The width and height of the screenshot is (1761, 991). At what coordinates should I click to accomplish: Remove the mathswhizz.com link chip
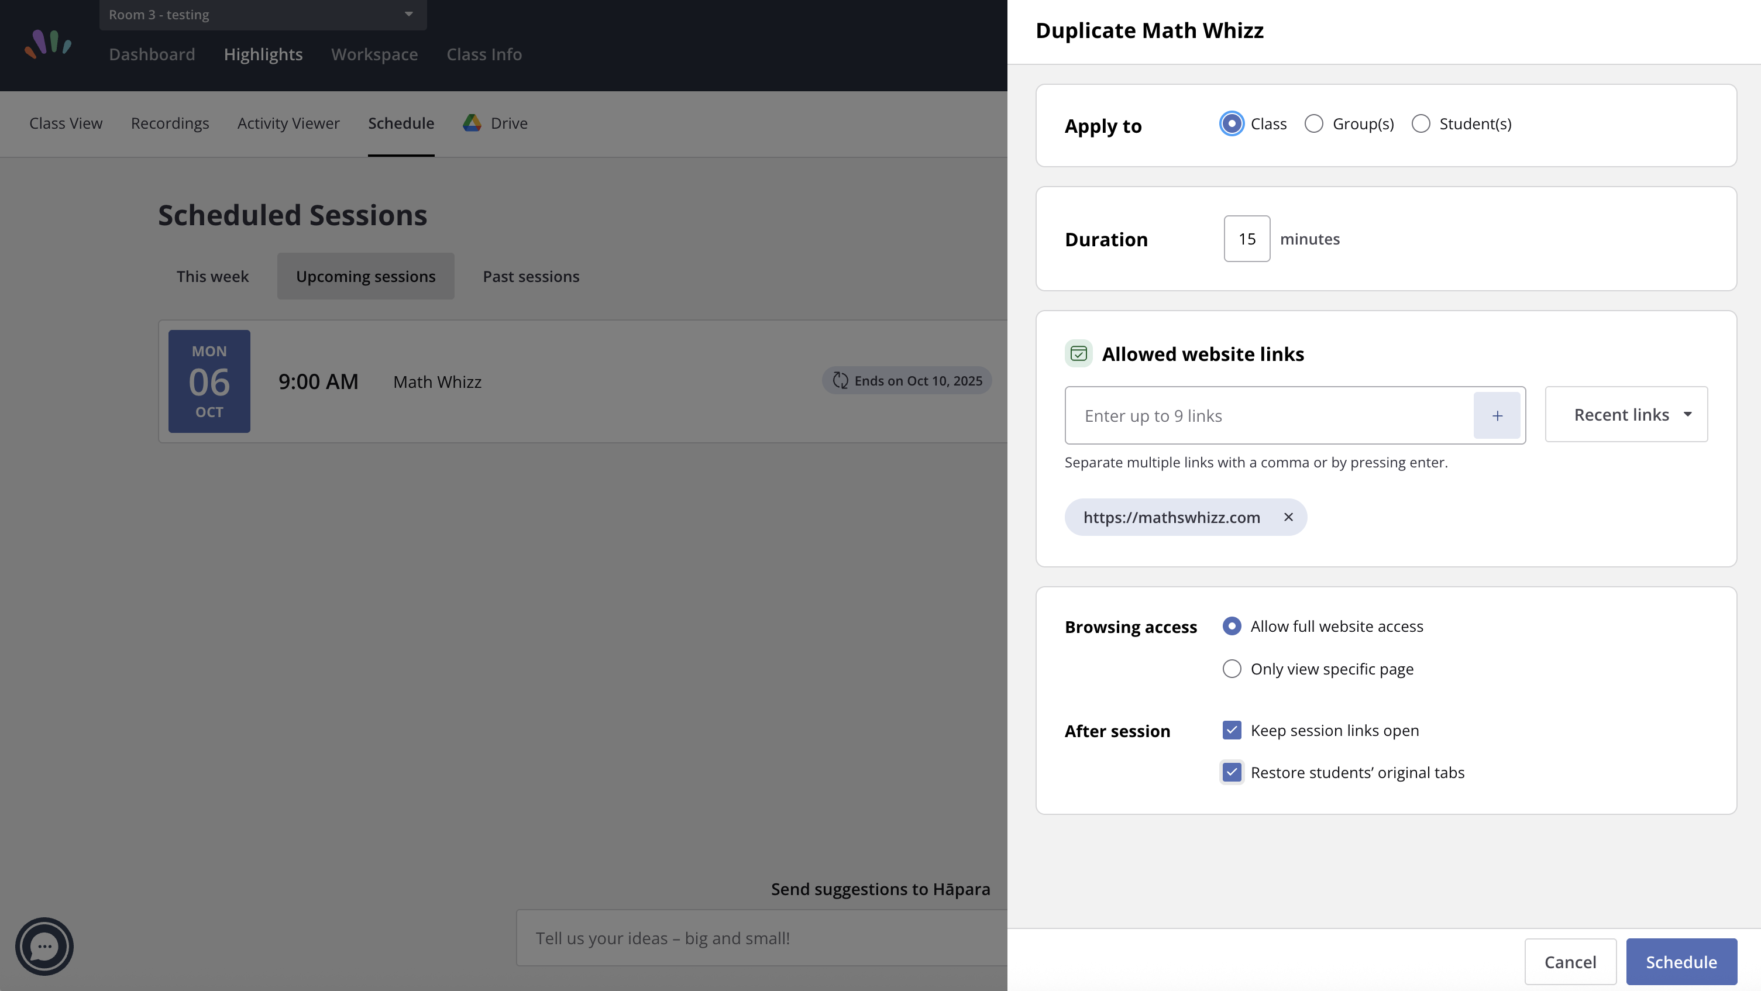1288,517
